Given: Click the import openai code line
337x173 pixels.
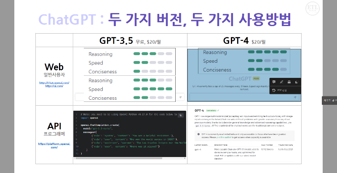Looking at the screenshot, I should pyautogui.click(x=89, y=118).
